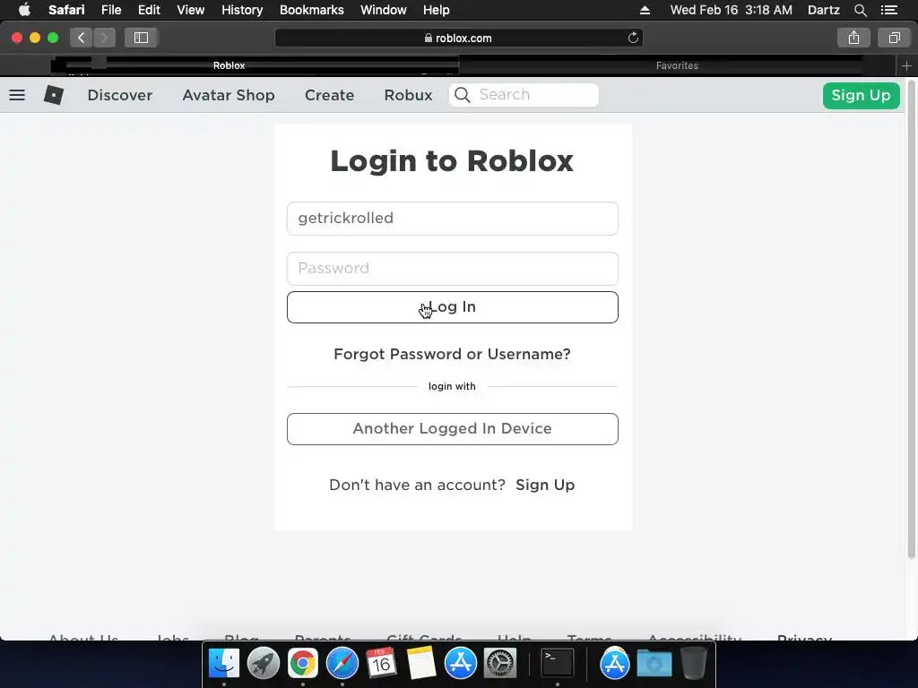Click the green Sign Up button
Viewport: 918px width, 688px height.
(x=861, y=95)
